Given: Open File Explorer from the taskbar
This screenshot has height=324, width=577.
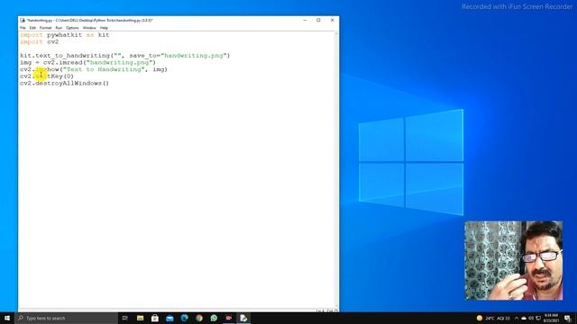Looking at the screenshot, I should [x=141, y=318].
